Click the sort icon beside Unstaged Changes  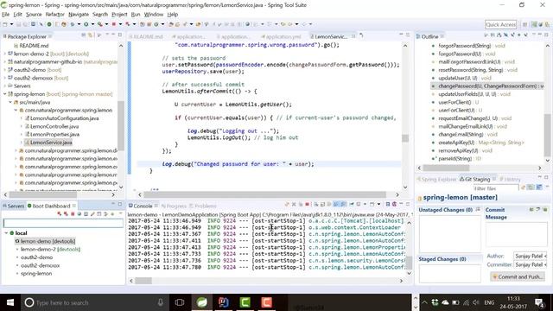click(478, 209)
